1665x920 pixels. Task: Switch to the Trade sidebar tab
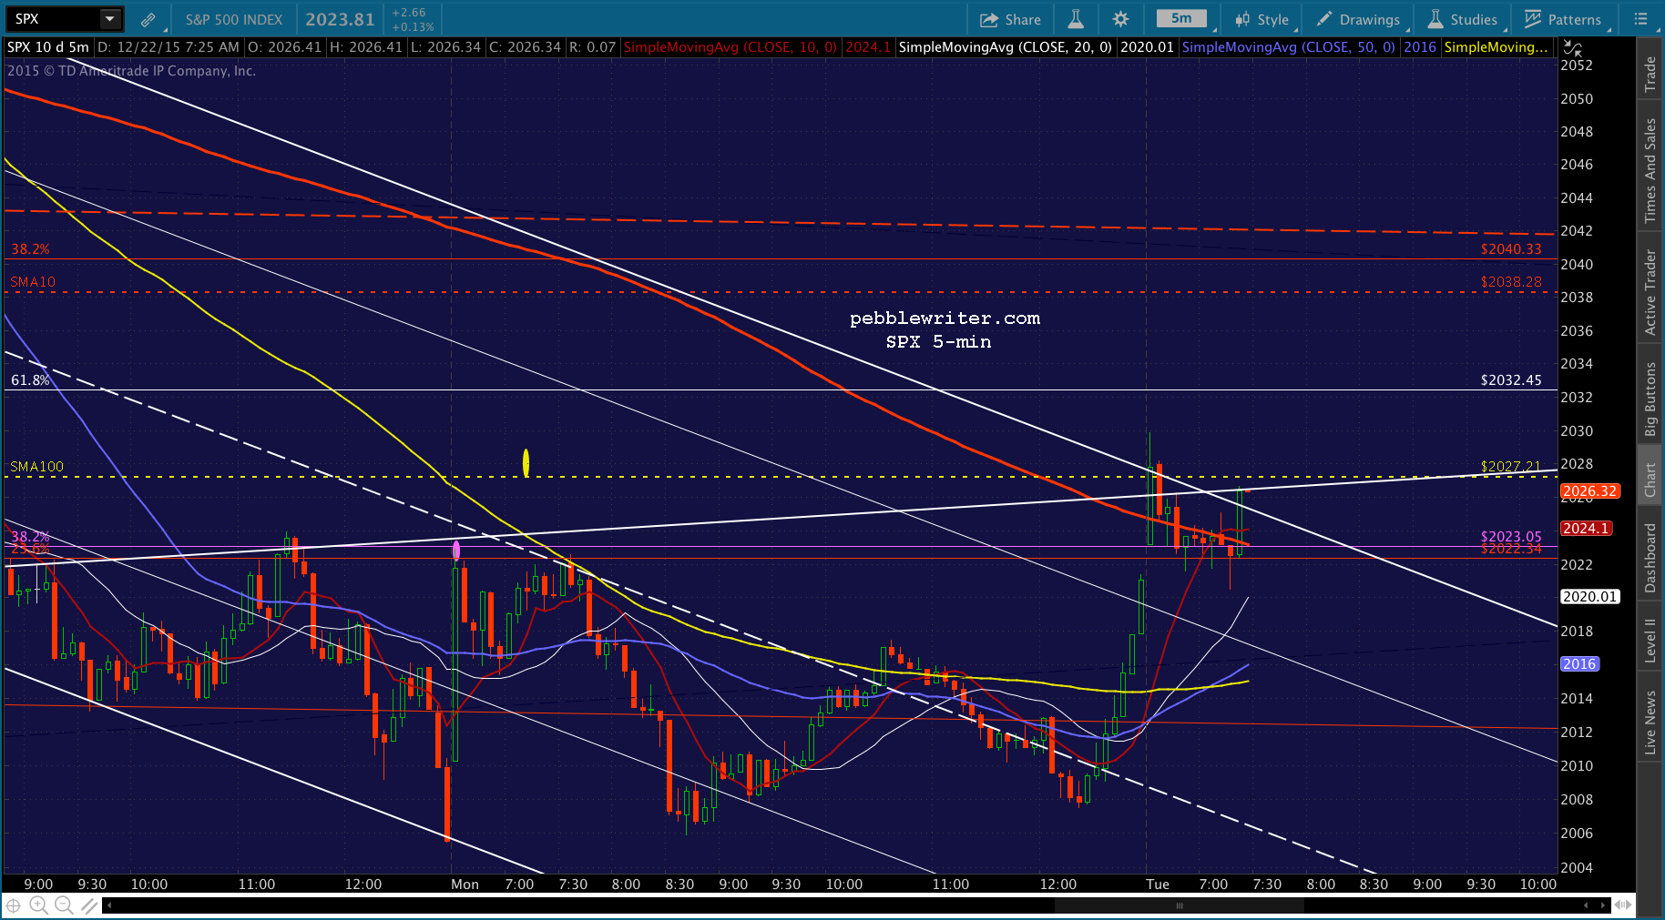pyautogui.click(x=1650, y=74)
